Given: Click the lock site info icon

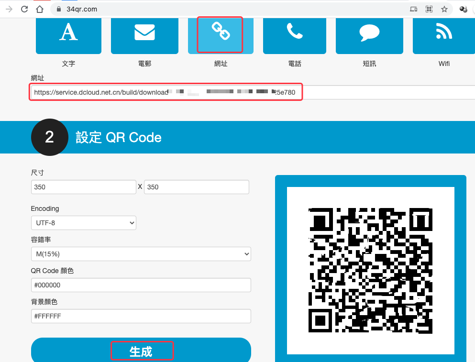Looking at the screenshot, I should [59, 9].
